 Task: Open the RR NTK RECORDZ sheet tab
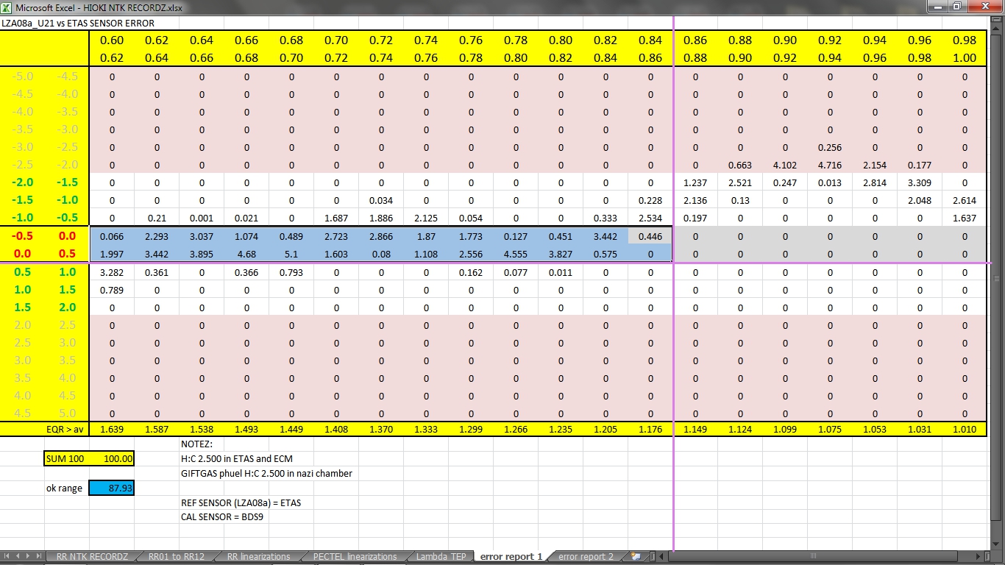[x=92, y=557]
